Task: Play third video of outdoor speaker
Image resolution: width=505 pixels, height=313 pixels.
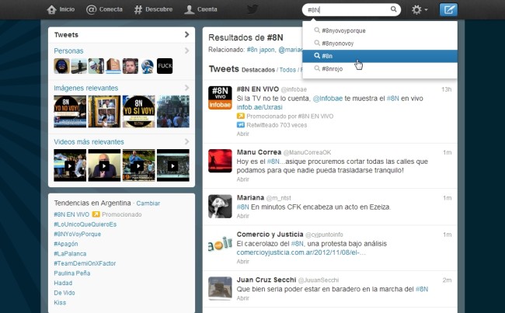Action: click(x=139, y=165)
